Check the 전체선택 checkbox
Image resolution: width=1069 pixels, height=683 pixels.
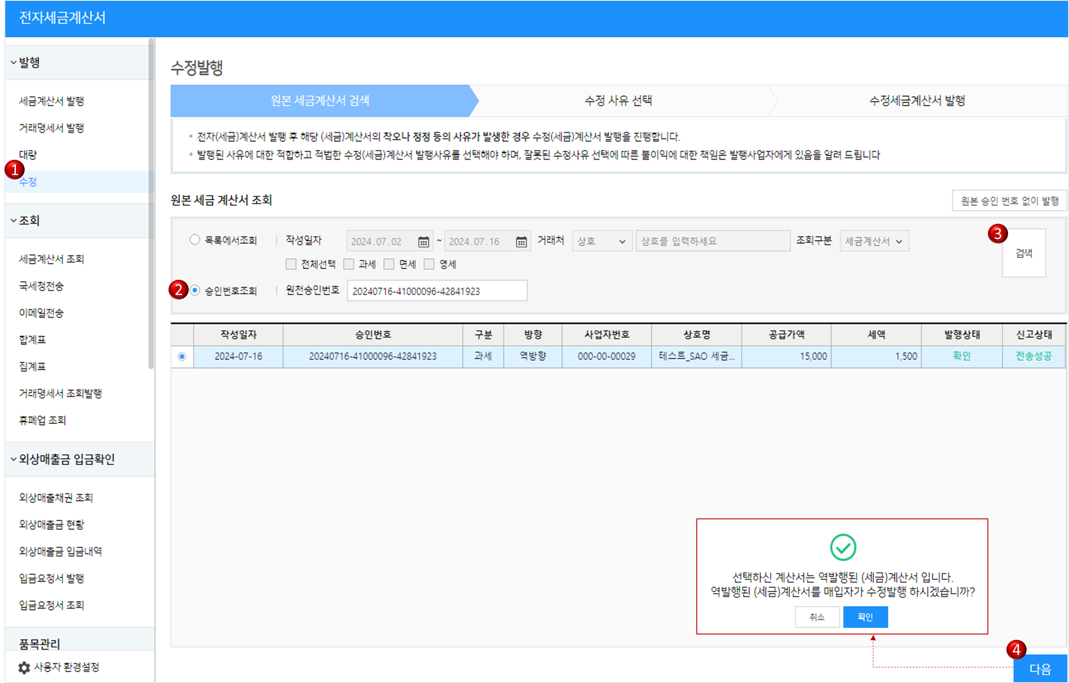(x=291, y=264)
